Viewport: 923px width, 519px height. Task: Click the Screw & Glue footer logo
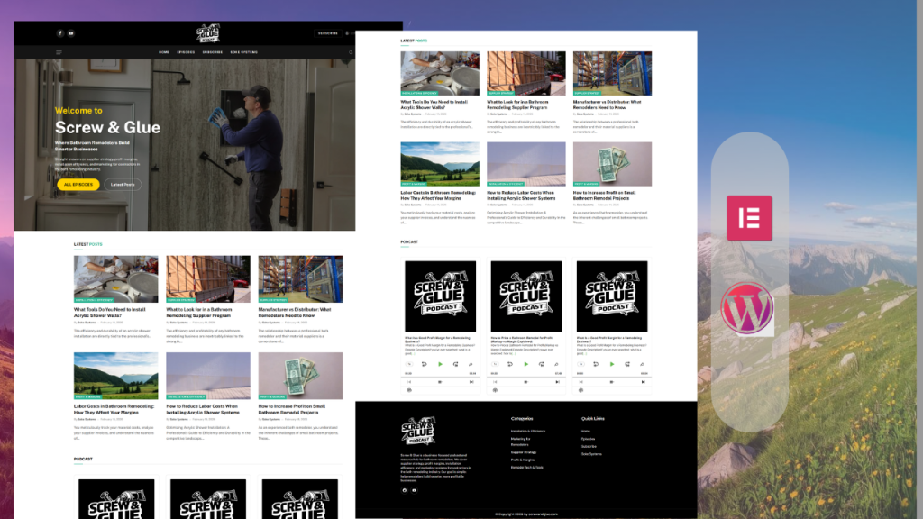pyautogui.click(x=418, y=431)
